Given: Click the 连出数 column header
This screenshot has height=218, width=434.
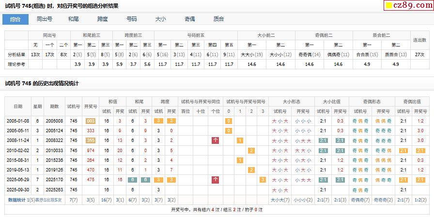Looking at the screenshot, I should point(419,40).
